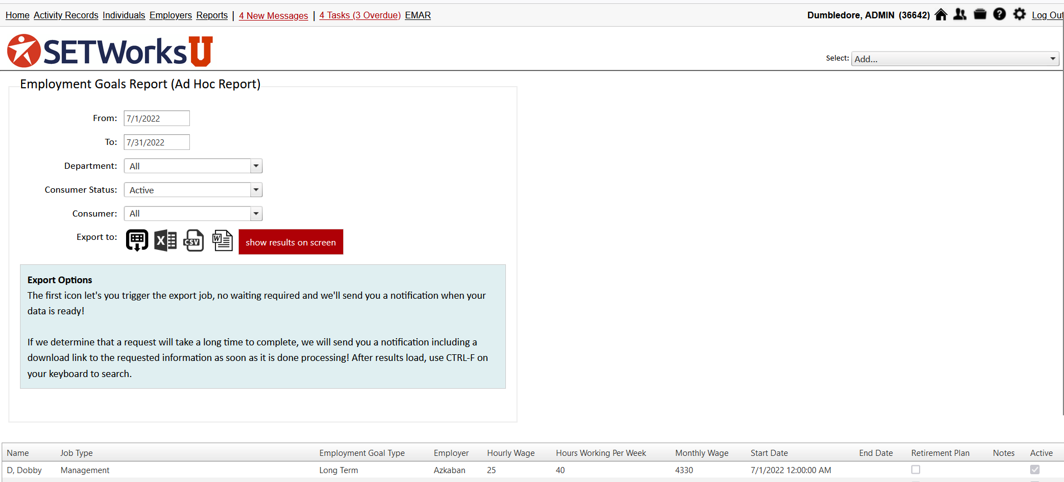1064x482 pixels.
Task: Click the Name column header
Action: pyautogui.click(x=18, y=453)
